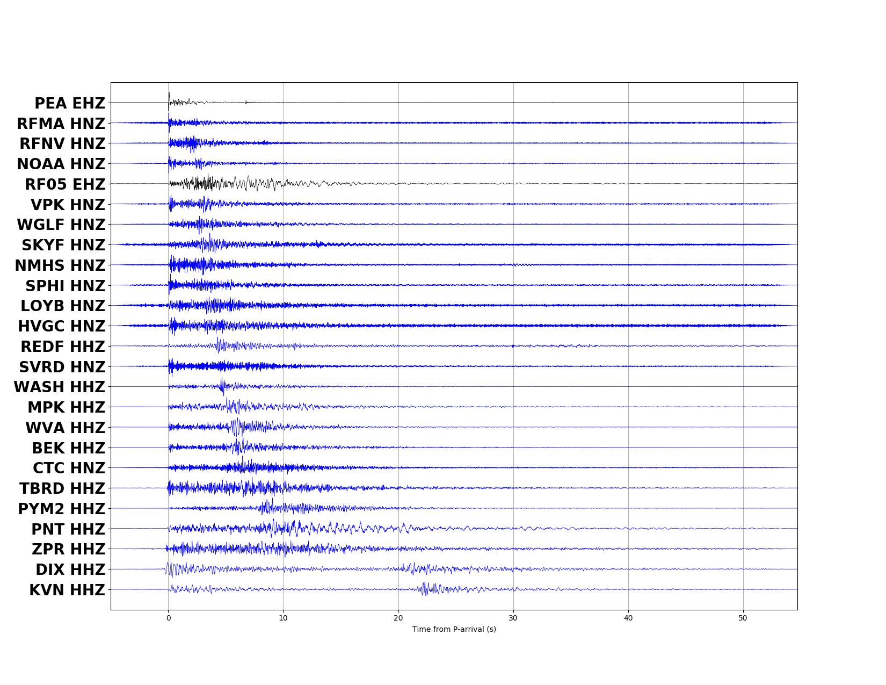
Task: Select the RF05 EHZ trace label
Action: (x=65, y=184)
